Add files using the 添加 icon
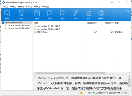The width and height of the screenshot is (132, 96). (x=50, y=13)
